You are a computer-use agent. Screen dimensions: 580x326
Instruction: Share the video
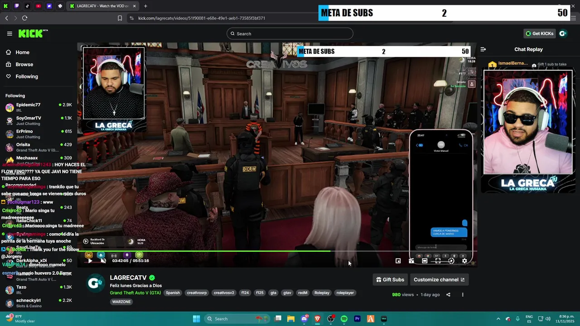click(x=448, y=295)
